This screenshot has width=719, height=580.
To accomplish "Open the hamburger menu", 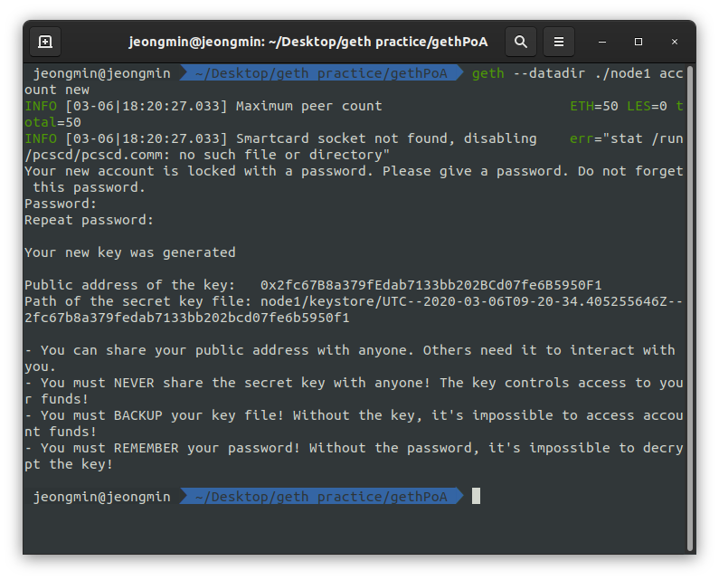I will (559, 42).
